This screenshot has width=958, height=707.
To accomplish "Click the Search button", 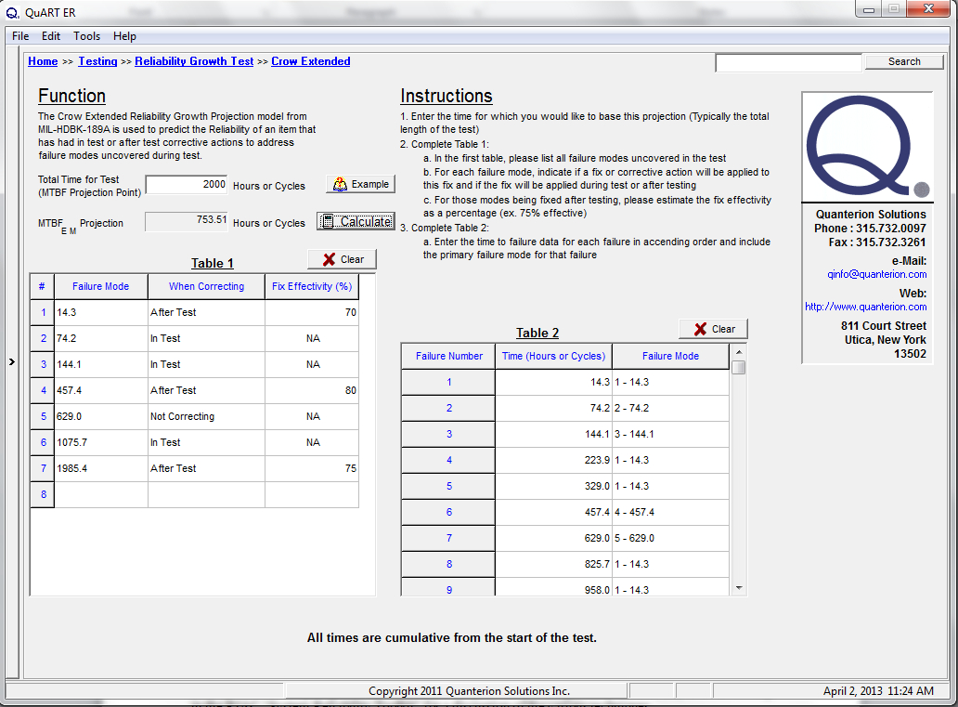I will tap(903, 61).
